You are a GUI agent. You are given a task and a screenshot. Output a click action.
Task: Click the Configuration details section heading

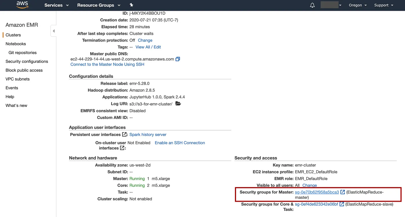point(91,76)
